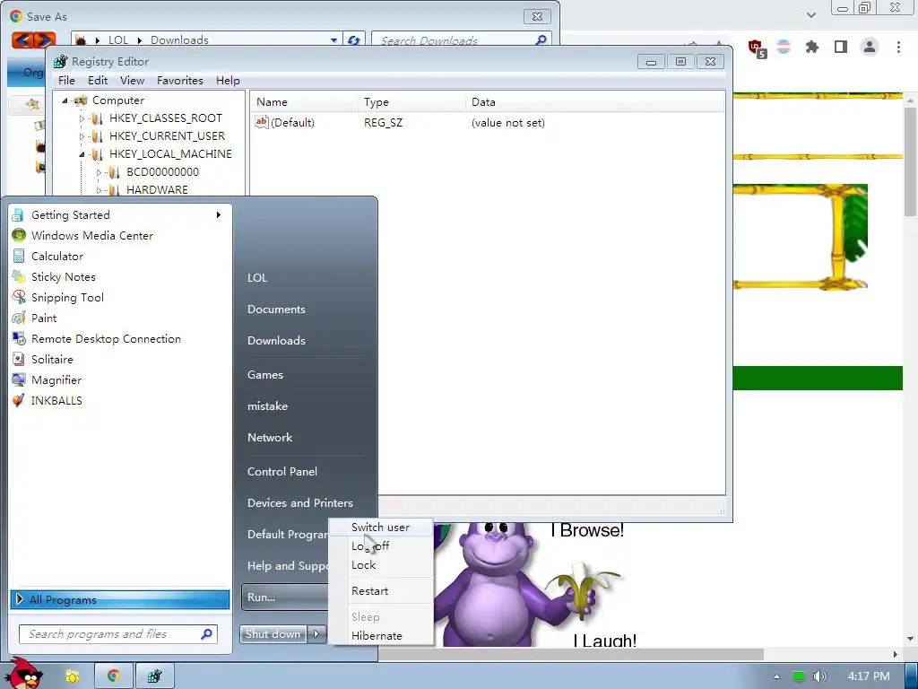918x689 pixels.
Task: Click the Angry Birds Start button
Action: coord(26,673)
